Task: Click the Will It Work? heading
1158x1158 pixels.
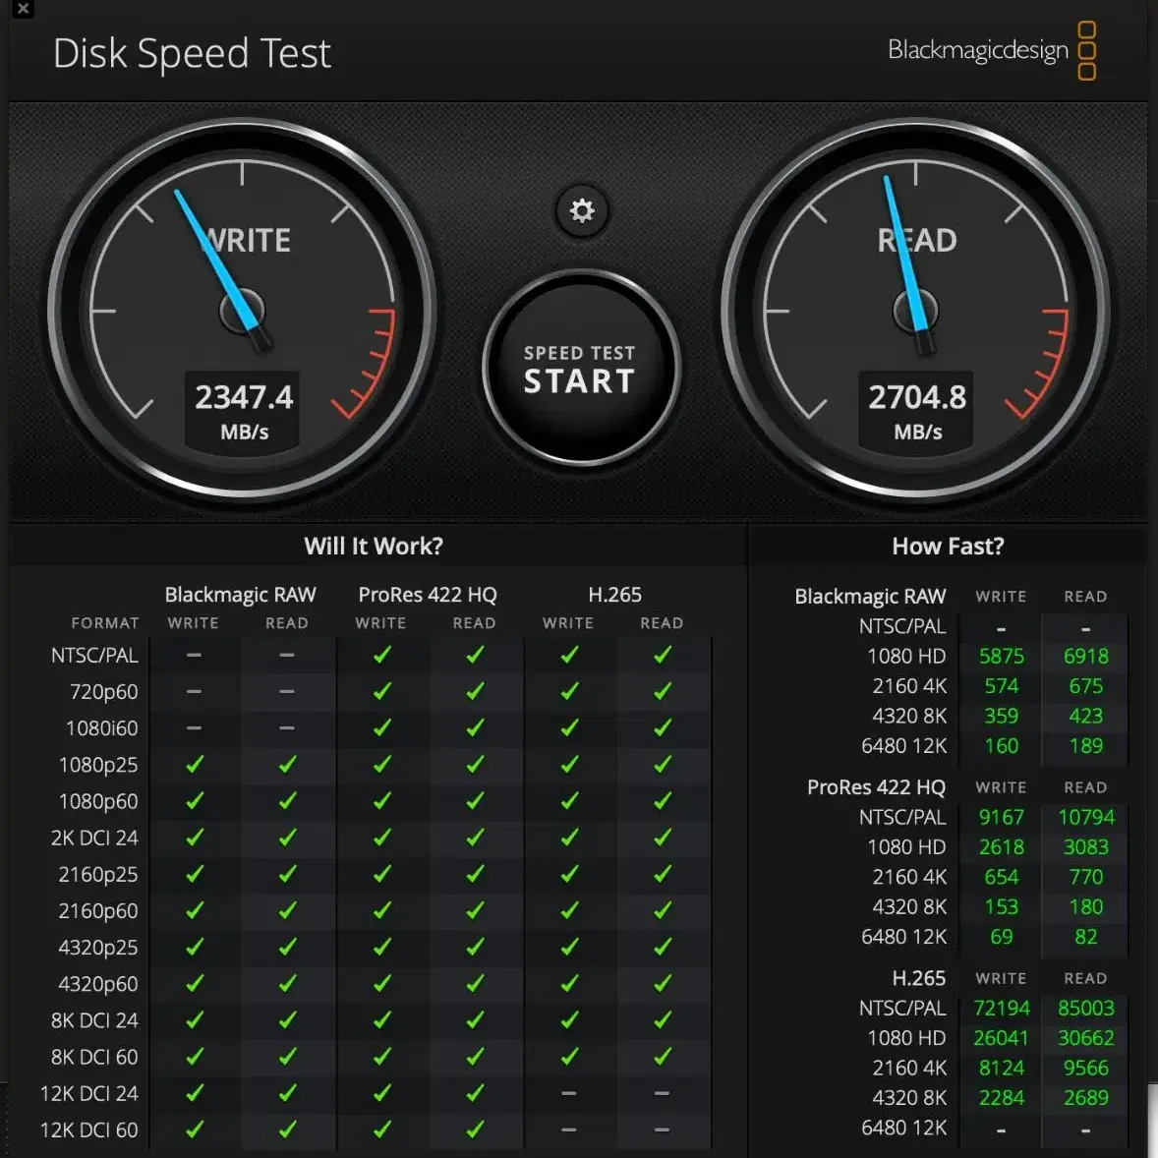Action: [374, 546]
